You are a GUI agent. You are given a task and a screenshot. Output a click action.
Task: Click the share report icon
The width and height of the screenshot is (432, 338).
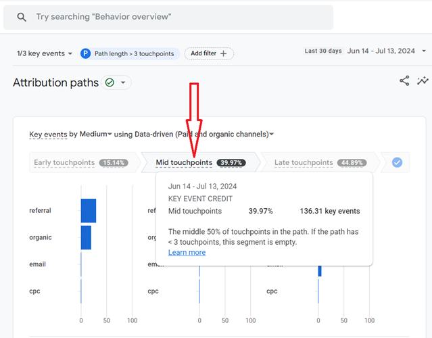coord(404,80)
